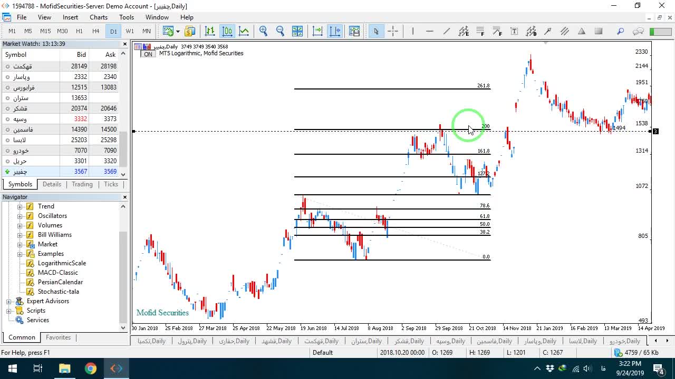Expand the Examples node
This screenshot has width=675, height=379.
(20, 254)
